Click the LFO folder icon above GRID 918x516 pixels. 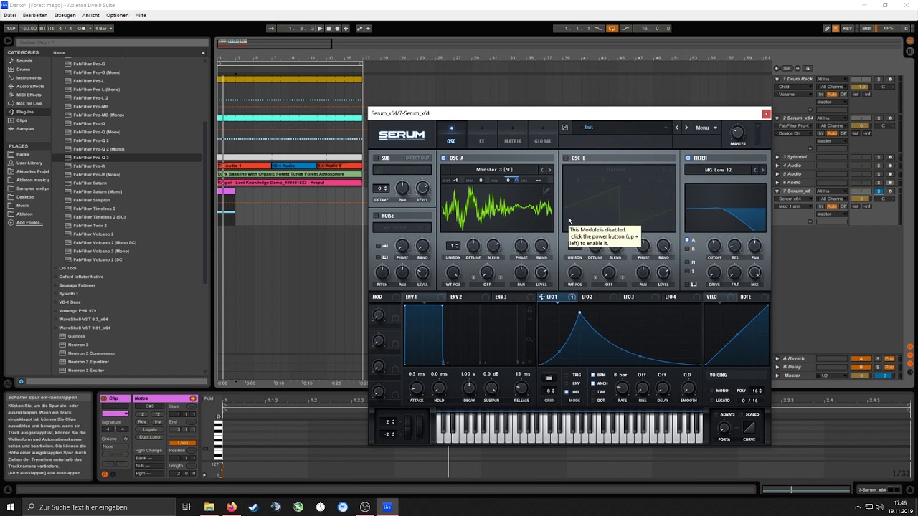(x=549, y=378)
